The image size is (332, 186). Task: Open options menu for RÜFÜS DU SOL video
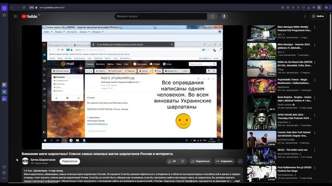(x=315, y=63)
